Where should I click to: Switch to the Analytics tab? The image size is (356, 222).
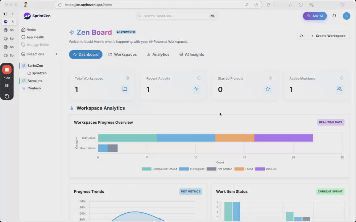(x=158, y=55)
